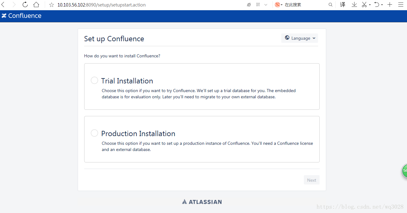
Task: Bookmark this page with the star icon
Action: click(x=52, y=5)
